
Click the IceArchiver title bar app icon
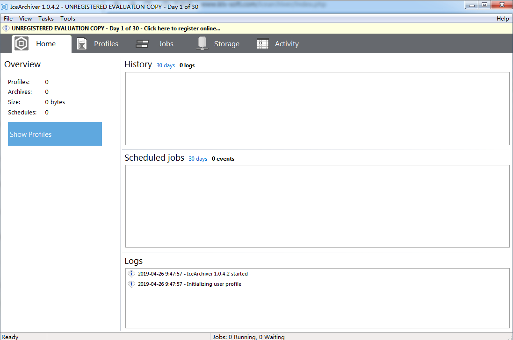(4, 7)
